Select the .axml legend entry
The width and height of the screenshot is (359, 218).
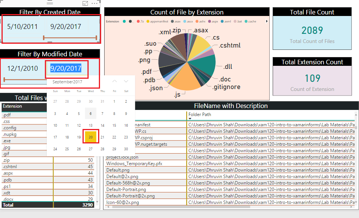coord(226,21)
